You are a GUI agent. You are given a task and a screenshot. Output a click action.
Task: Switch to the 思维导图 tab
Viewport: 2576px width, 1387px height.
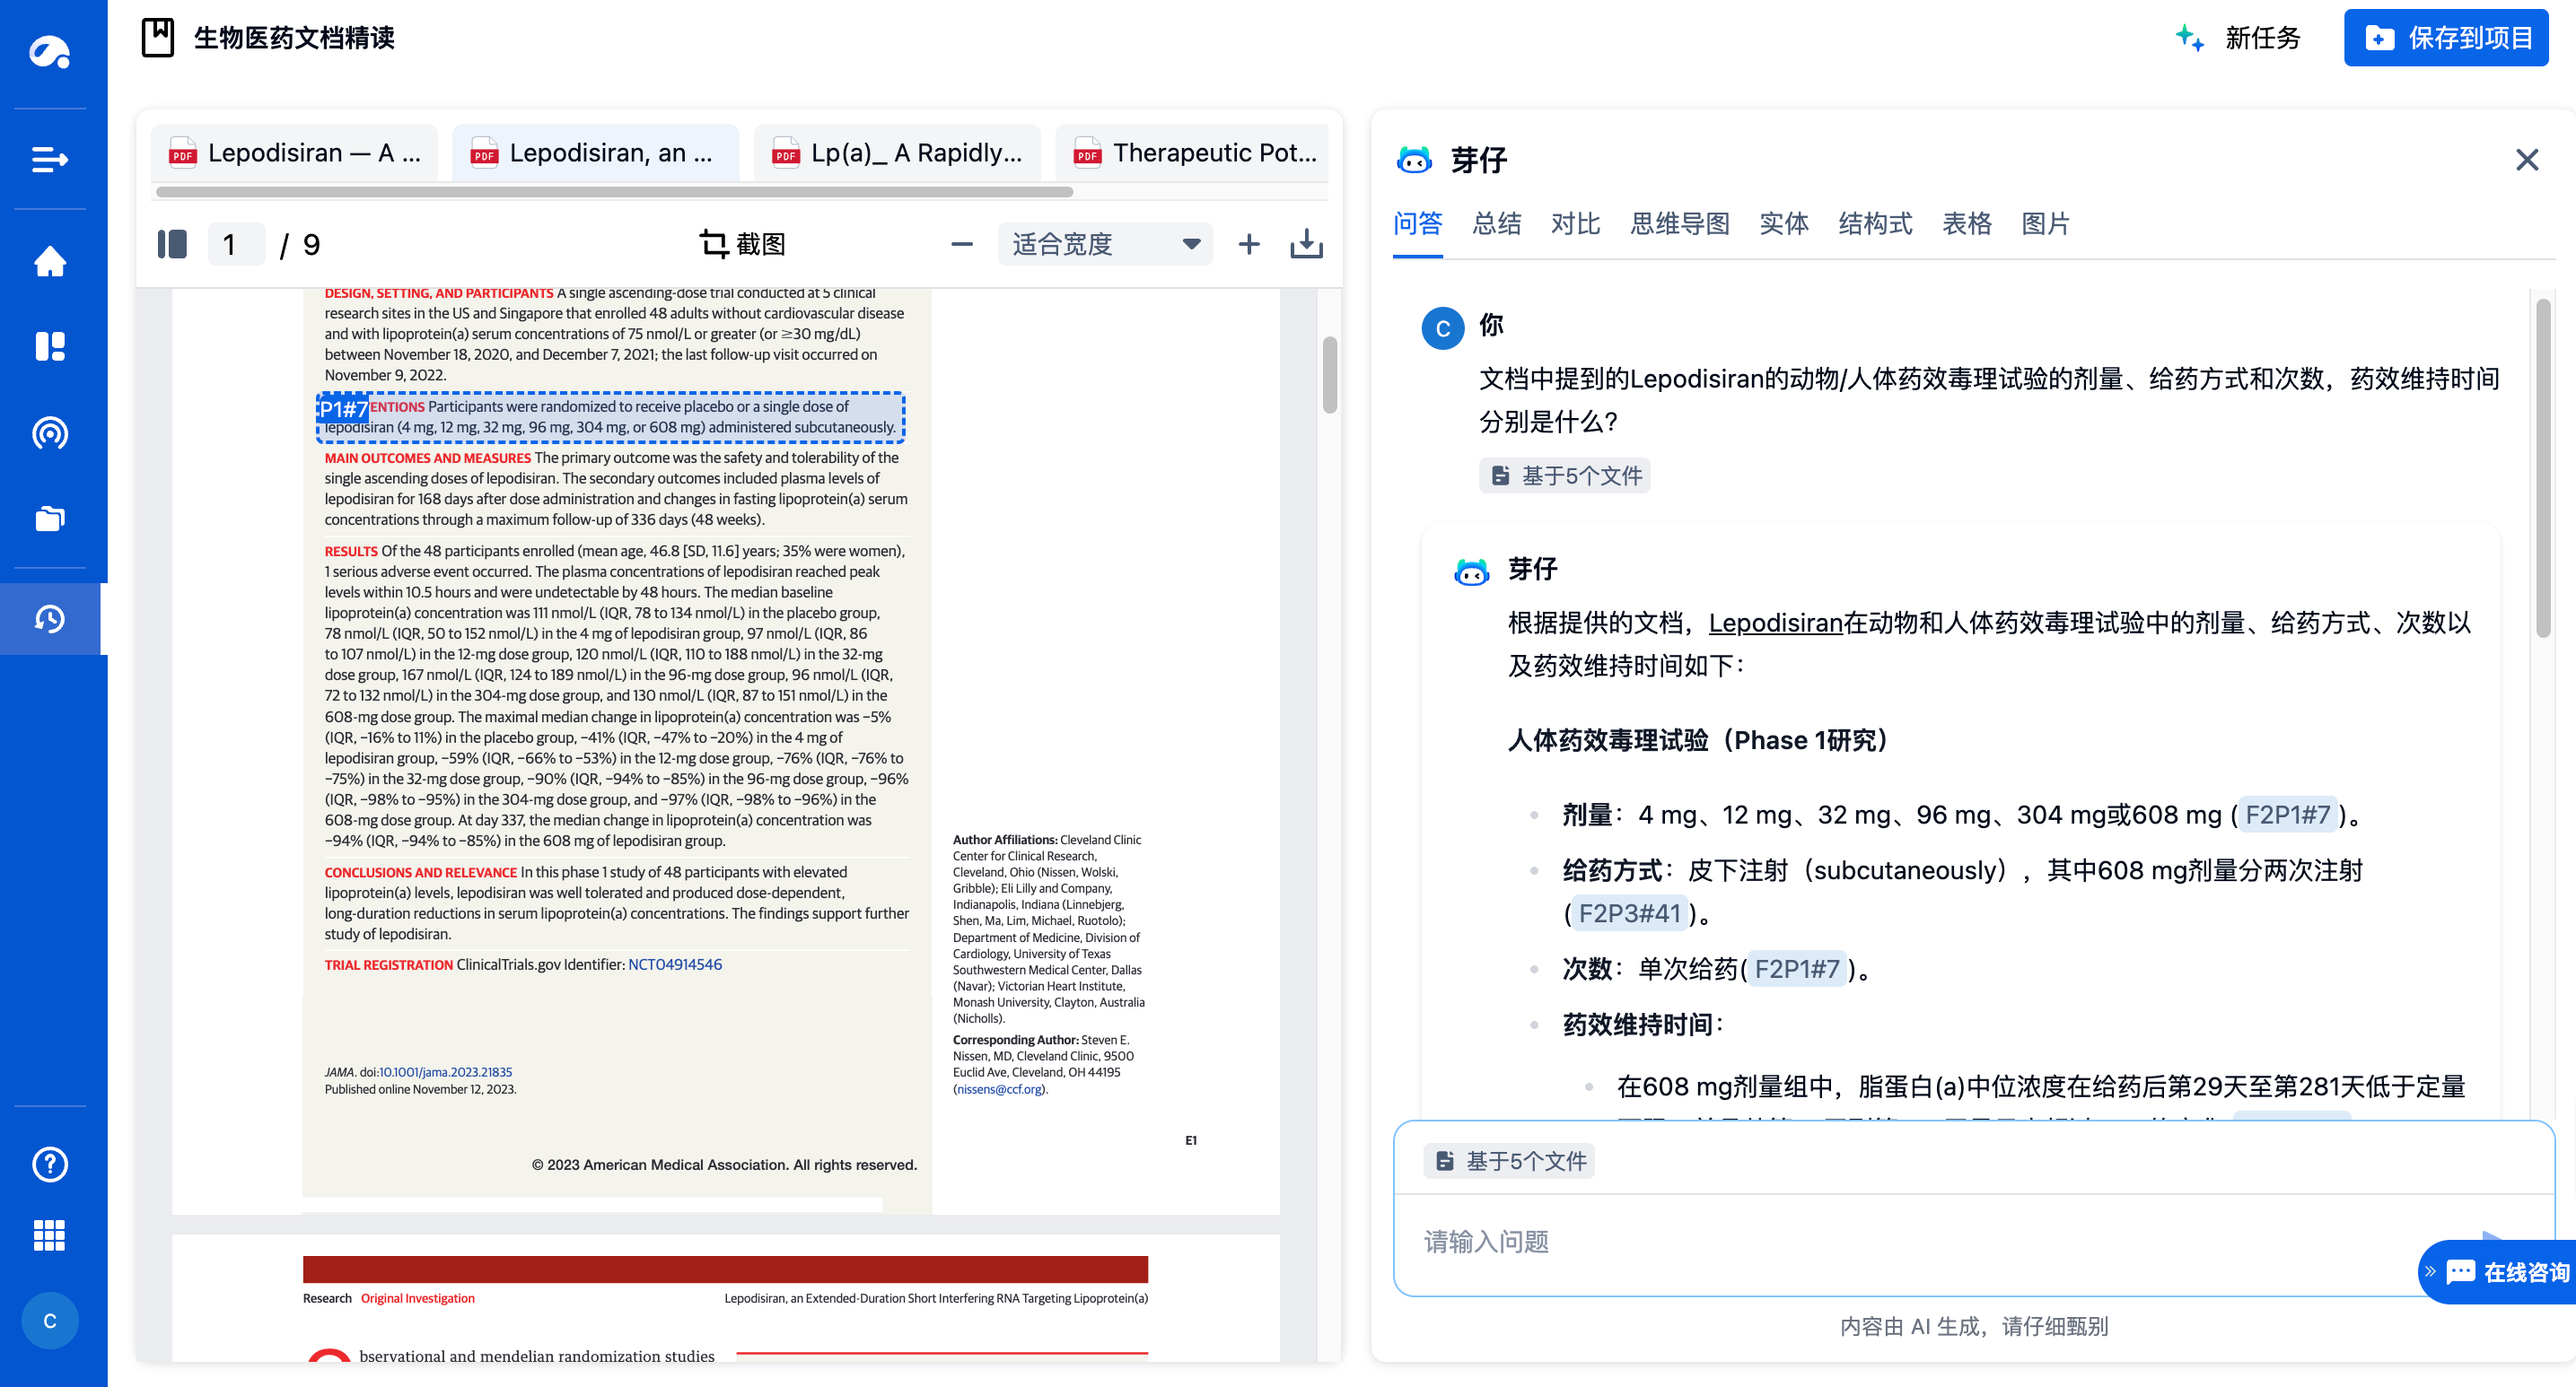(1679, 223)
